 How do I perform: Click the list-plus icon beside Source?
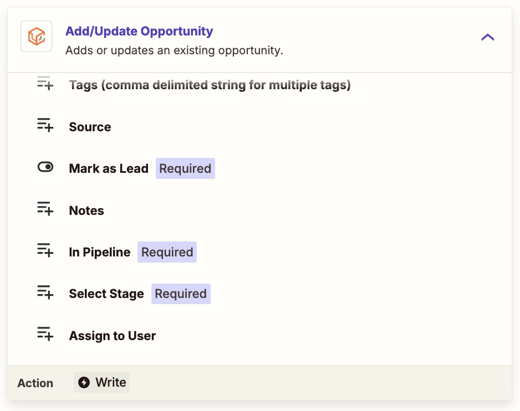pos(45,125)
